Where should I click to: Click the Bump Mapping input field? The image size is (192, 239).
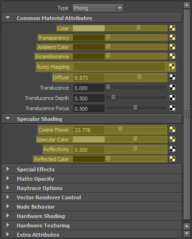tap(119, 67)
